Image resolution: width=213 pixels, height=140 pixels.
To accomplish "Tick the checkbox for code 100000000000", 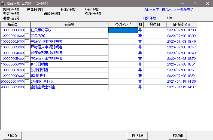I will (x=27, y=30).
